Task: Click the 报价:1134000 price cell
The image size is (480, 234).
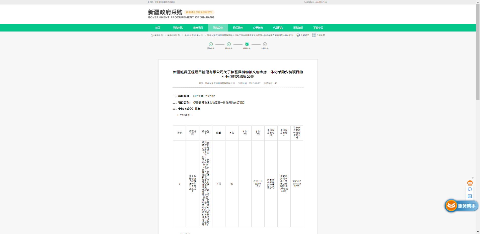Action: [x=258, y=184]
